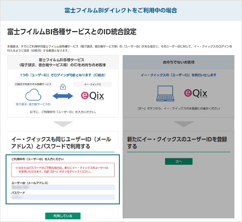
Task: Click the cloud services icon
Action: click(33, 95)
